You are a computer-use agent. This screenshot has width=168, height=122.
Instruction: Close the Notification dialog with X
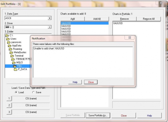pos(130,37)
